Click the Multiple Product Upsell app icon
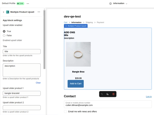 click(8, 12)
